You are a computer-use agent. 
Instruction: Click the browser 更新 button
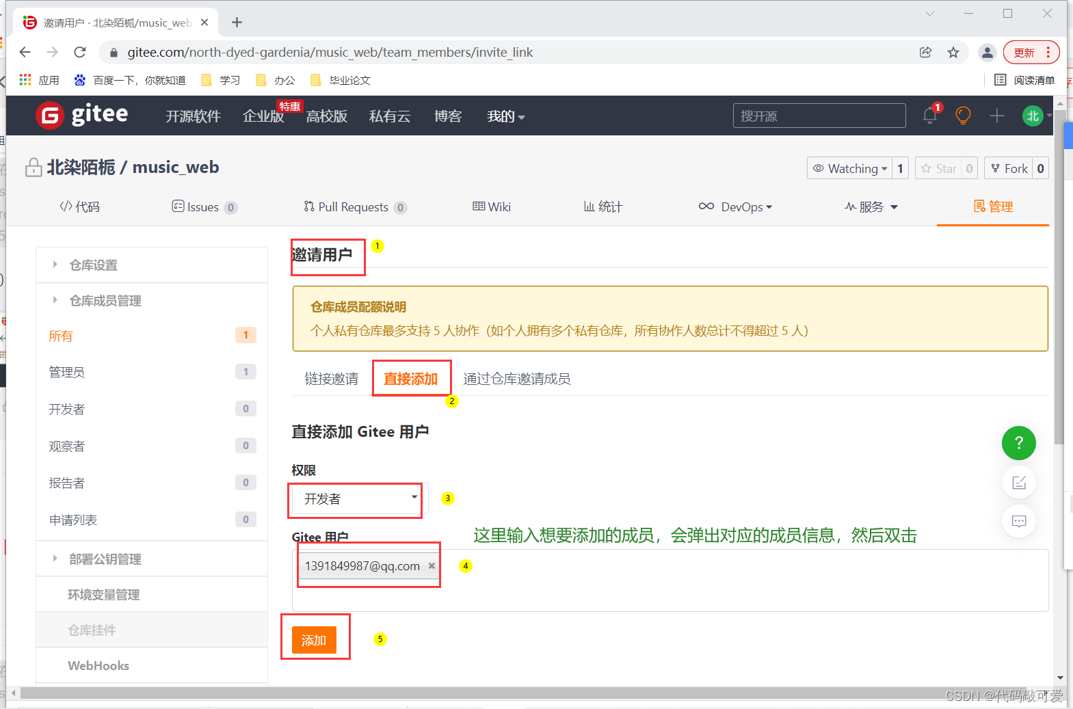point(1031,53)
